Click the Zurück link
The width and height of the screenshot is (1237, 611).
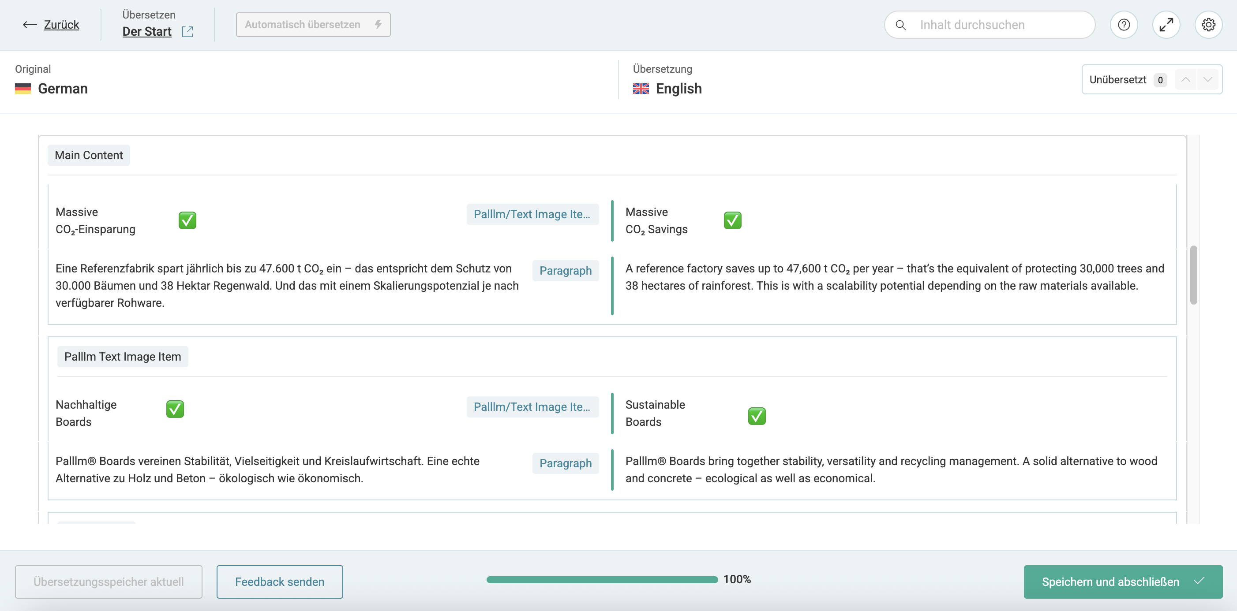coord(61,25)
